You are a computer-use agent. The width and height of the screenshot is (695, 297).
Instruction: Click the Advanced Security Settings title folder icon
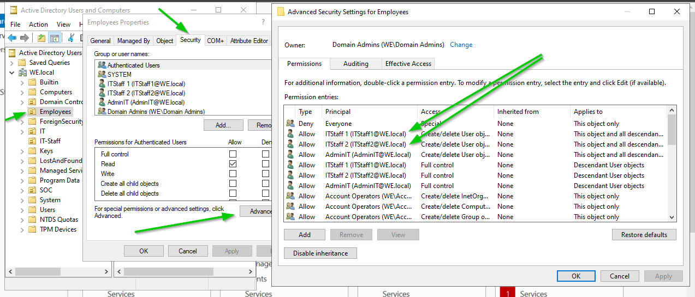click(x=281, y=11)
